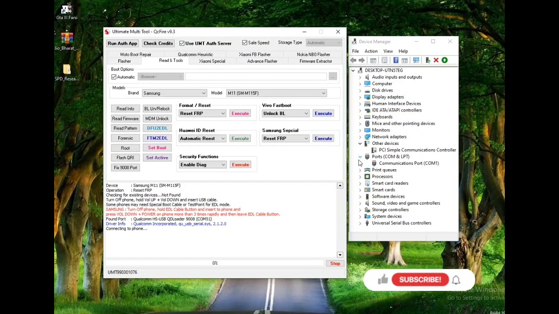559x314 pixels.
Task: Open Vivo Fastboot dropdown set to Unlock BL
Action: pos(286,113)
